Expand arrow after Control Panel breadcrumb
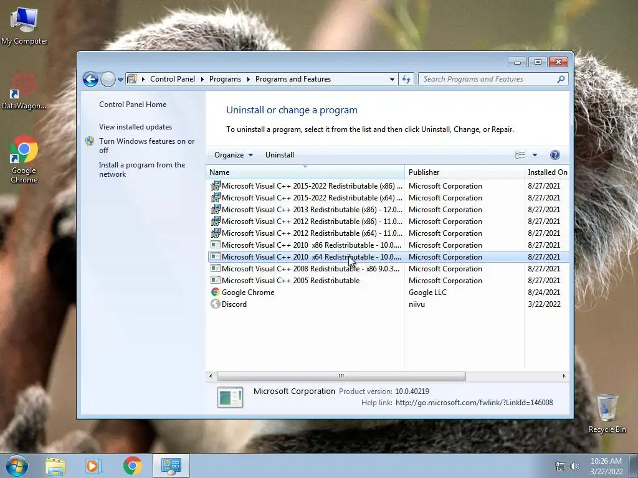 point(202,79)
